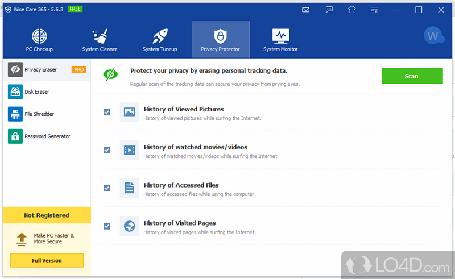
Task: Select the Privacy Protector tab
Action: coord(220,40)
